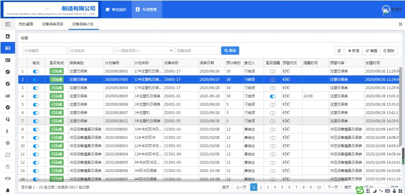Click the bell notification sidebar icon

pyautogui.click(x=8, y=191)
